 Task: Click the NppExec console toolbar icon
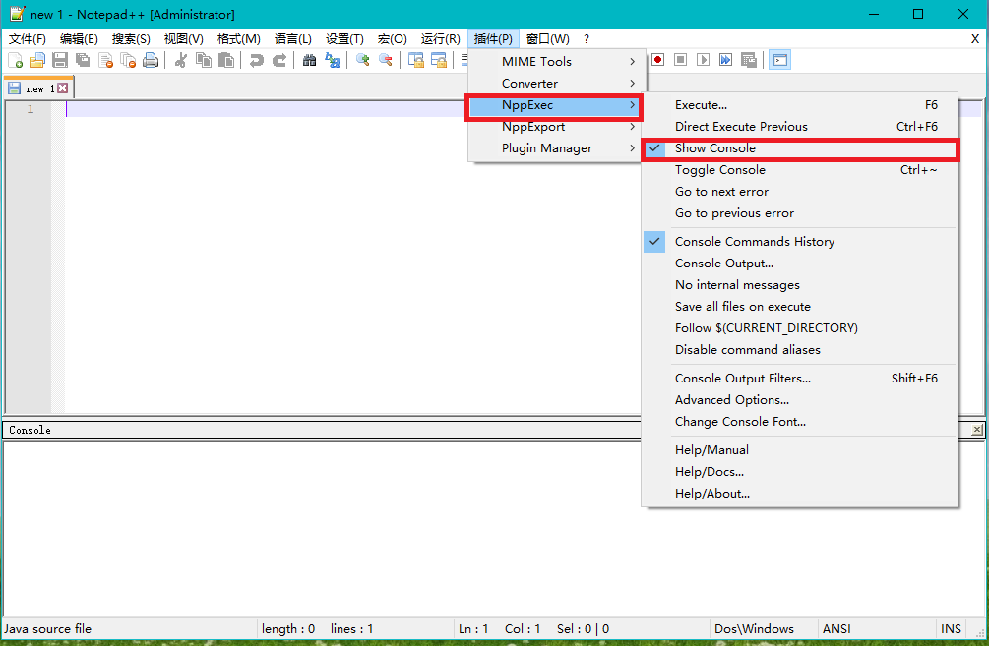click(x=780, y=60)
